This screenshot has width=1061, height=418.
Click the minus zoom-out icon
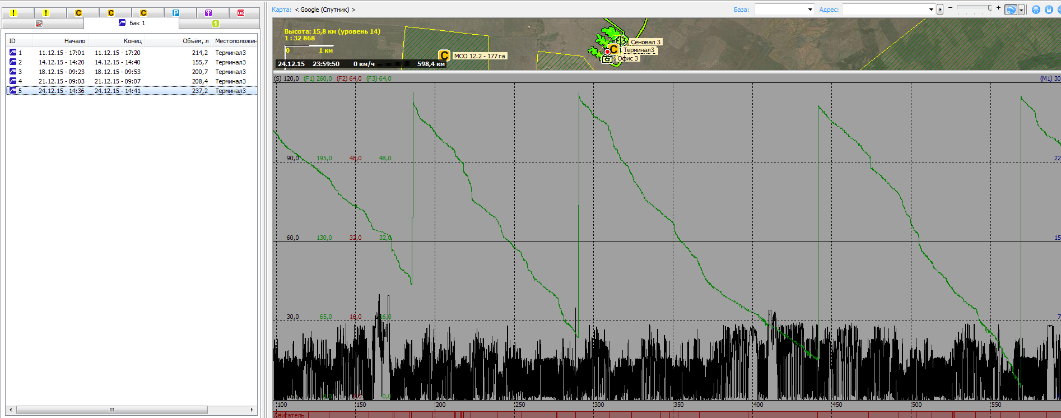950,8
